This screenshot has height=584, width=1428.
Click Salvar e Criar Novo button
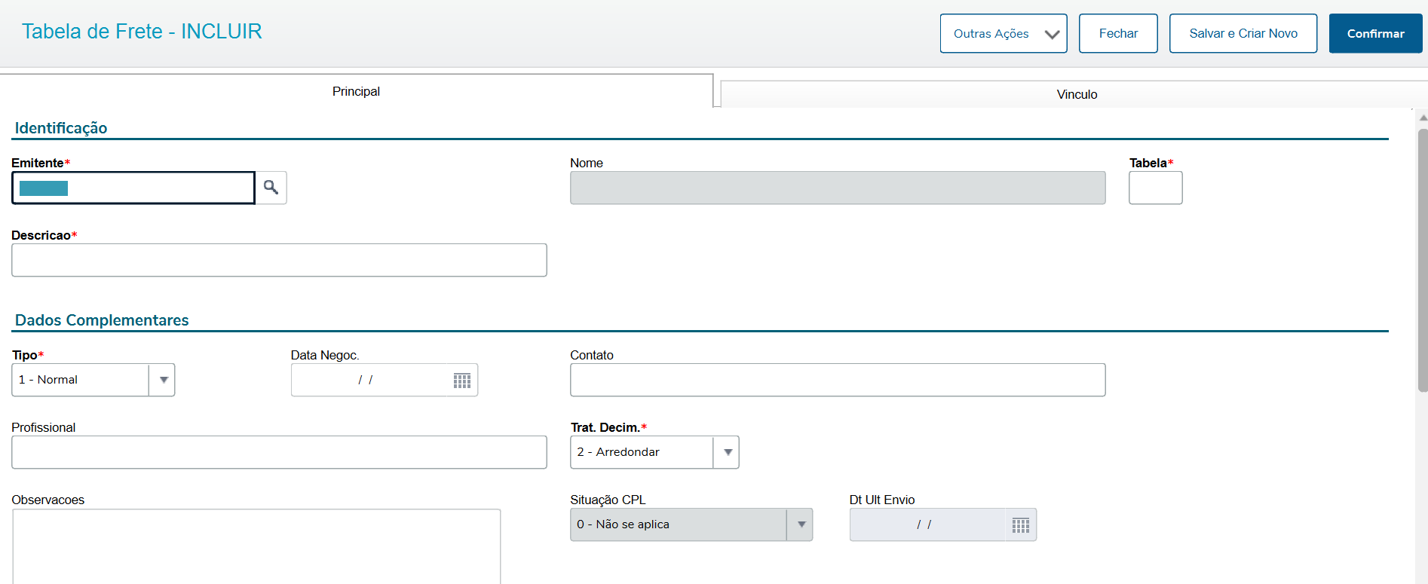click(x=1243, y=33)
